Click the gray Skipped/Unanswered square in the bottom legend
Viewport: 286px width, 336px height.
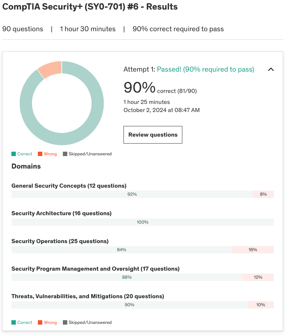point(65,322)
